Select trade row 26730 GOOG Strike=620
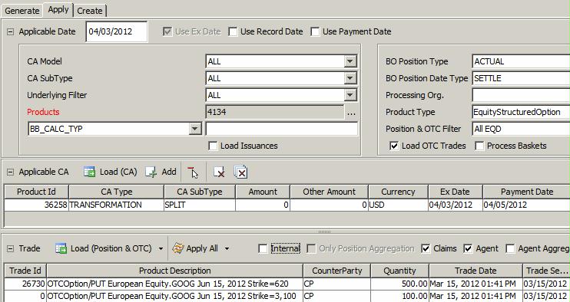Screen dimensions: 570x302 click(x=287, y=284)
